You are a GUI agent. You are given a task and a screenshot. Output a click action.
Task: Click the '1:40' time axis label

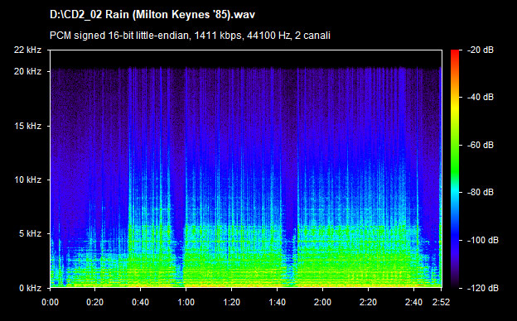click(277, 302)
